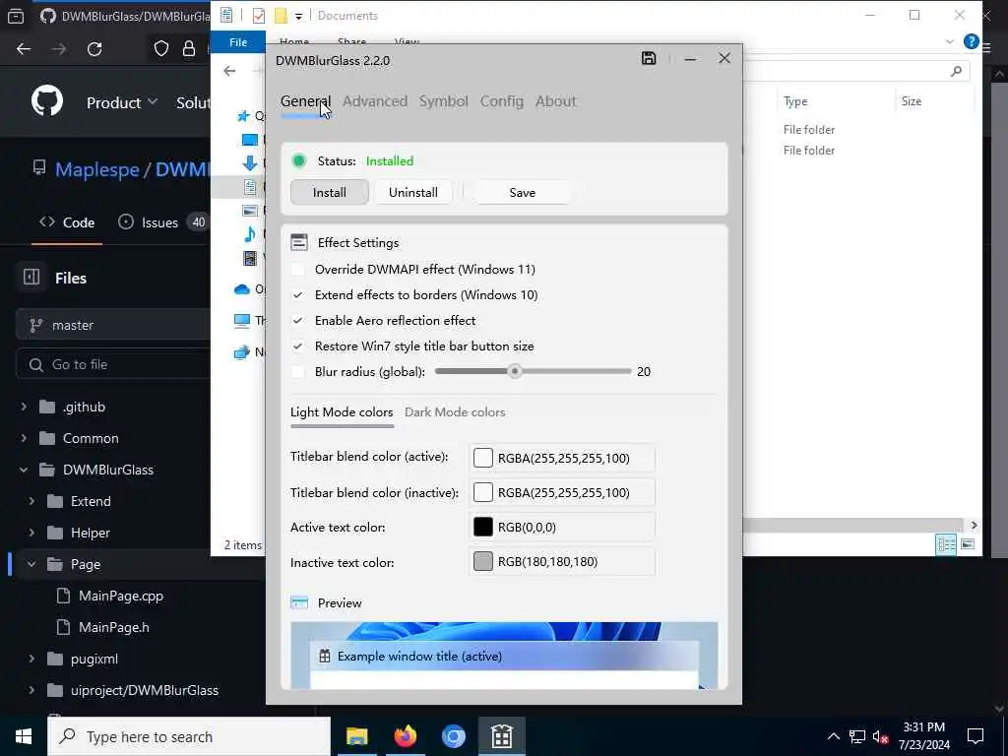The height and width of the screenshot is (756, 1008).
Task: Switch to Dark Mode colors tab
Action: click(x=455, y=412)
